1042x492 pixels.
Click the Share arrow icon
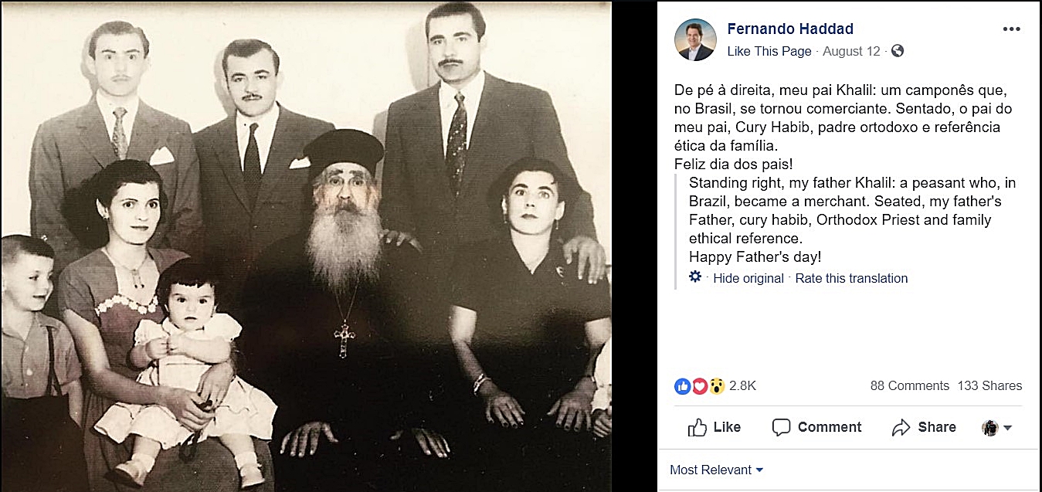901,427
